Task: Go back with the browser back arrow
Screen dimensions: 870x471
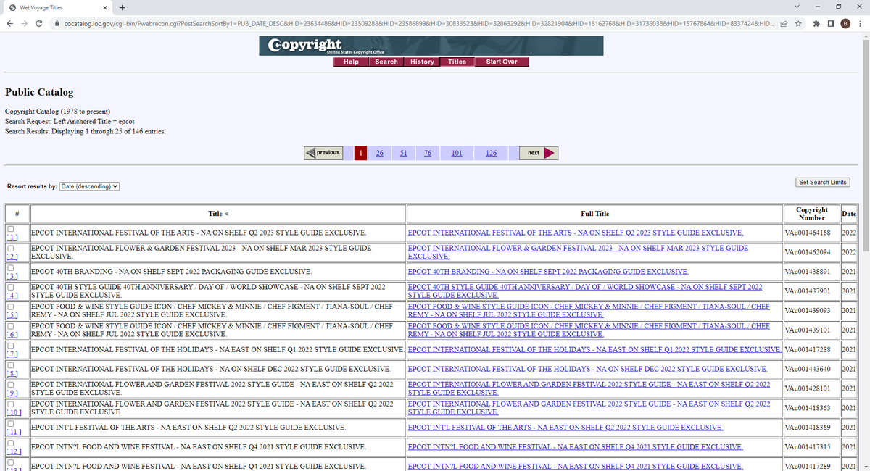Action: pos(9,24)
